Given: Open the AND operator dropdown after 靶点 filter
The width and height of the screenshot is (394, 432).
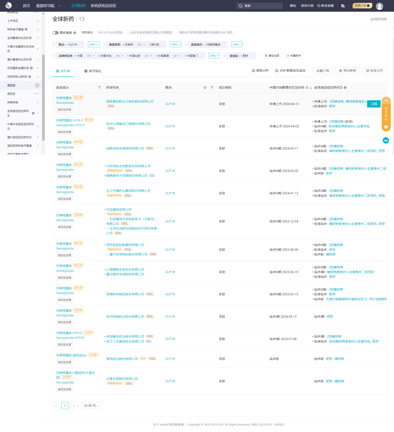Looking at the screenshot, I should (93, 44).
